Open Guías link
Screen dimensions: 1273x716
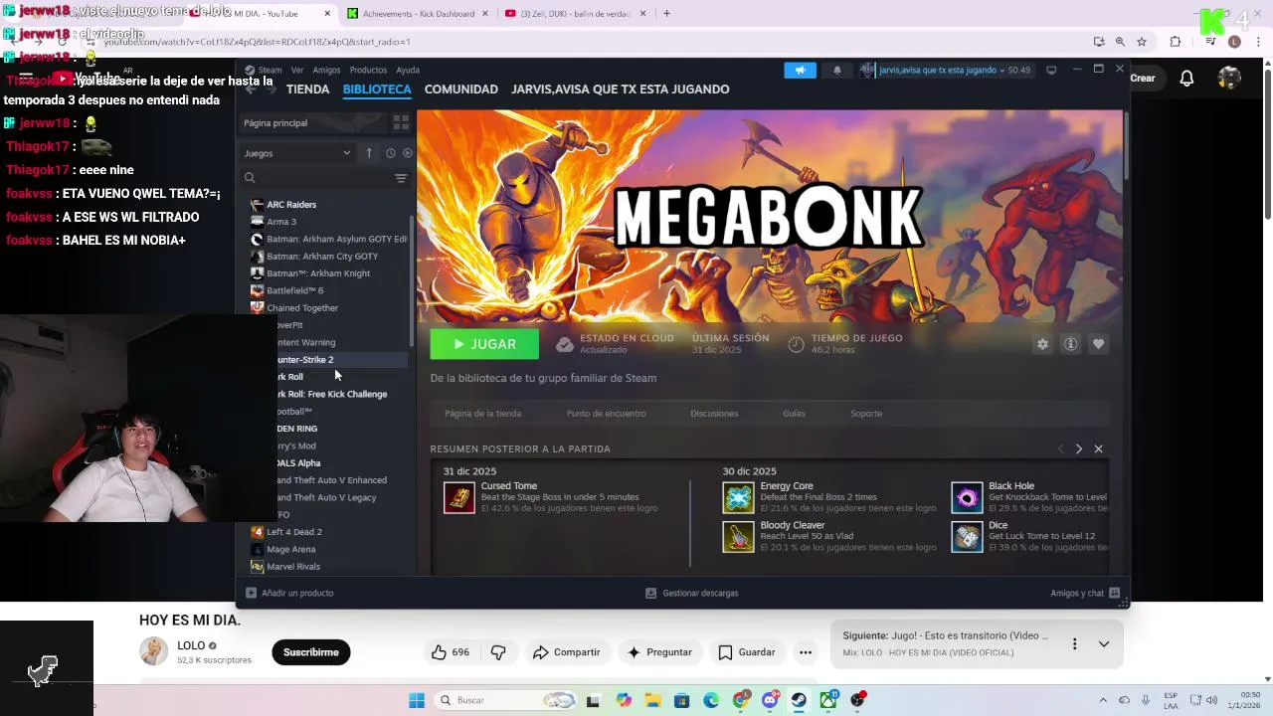click(x=794, y=414)
